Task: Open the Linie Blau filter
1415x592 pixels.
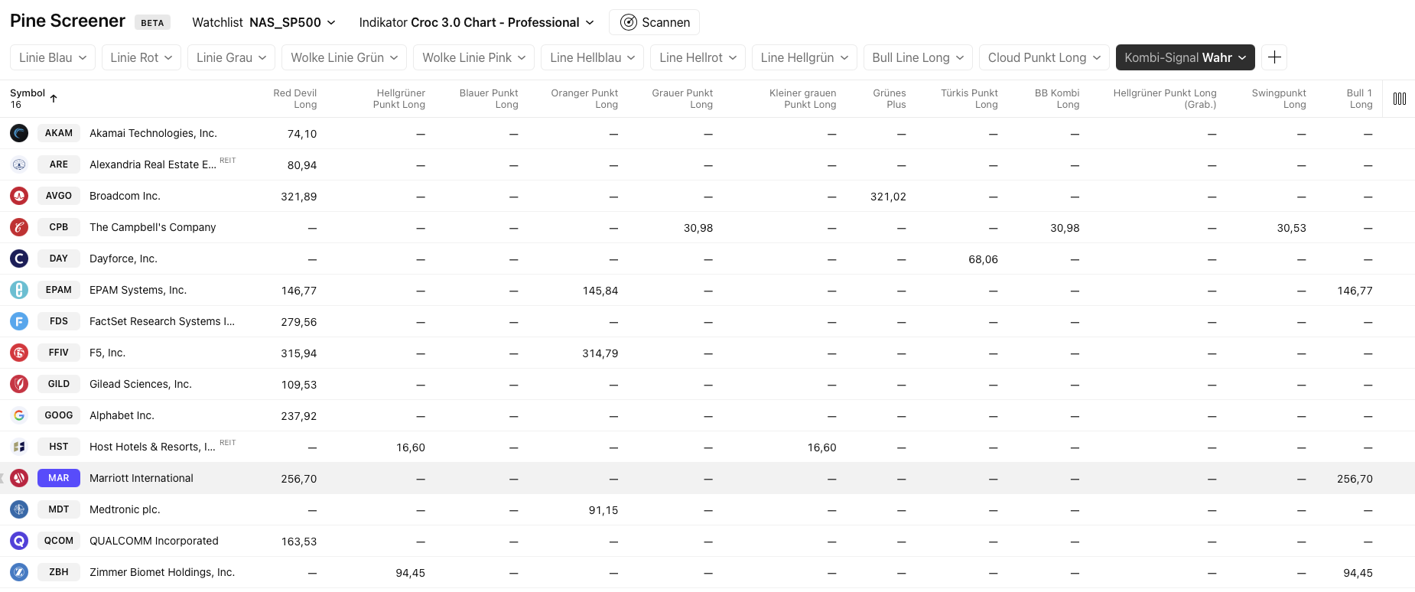Action: point(53,57)
